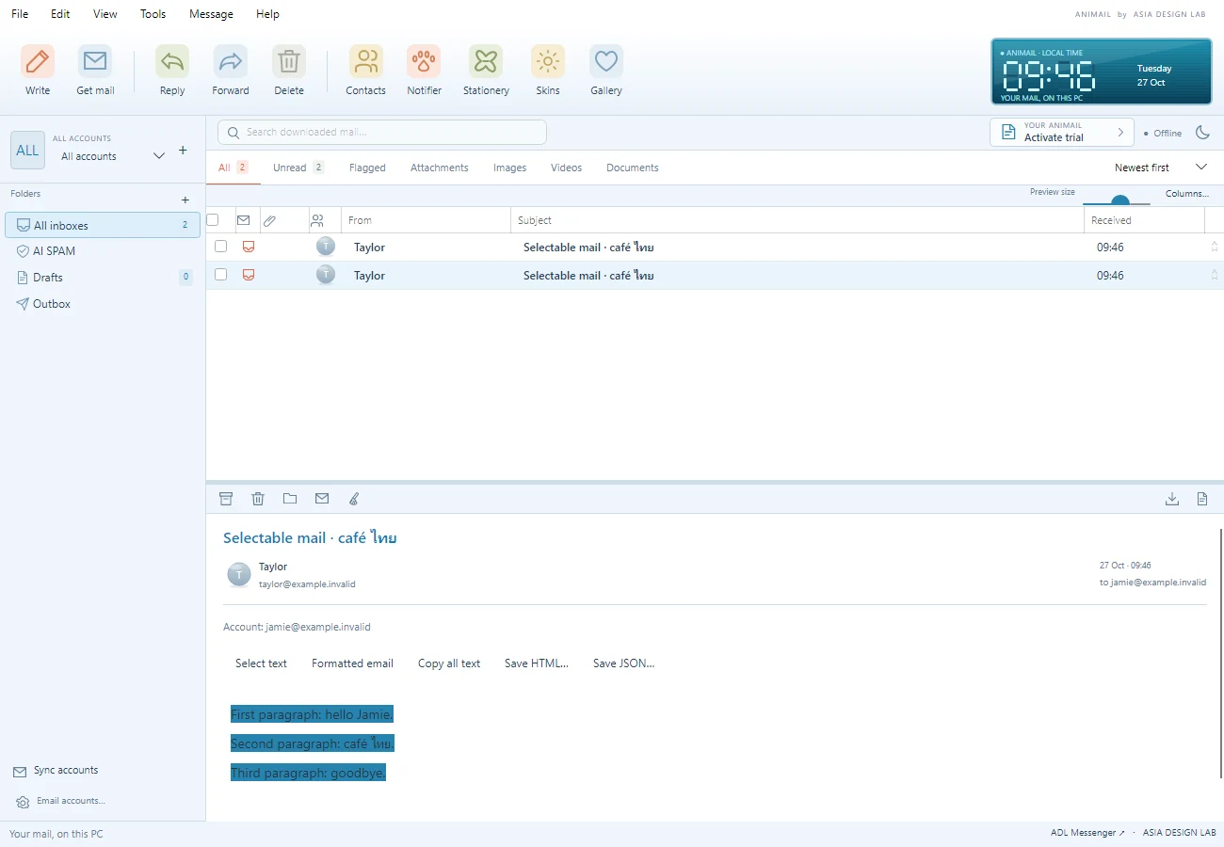Check the second highlighted Taylor row checkbox
1224x847 pixels.
click(x=221, y=275)
